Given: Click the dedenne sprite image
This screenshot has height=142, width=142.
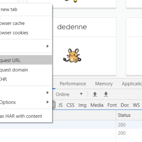Looking at the screenshot, I should pos(72,56).
